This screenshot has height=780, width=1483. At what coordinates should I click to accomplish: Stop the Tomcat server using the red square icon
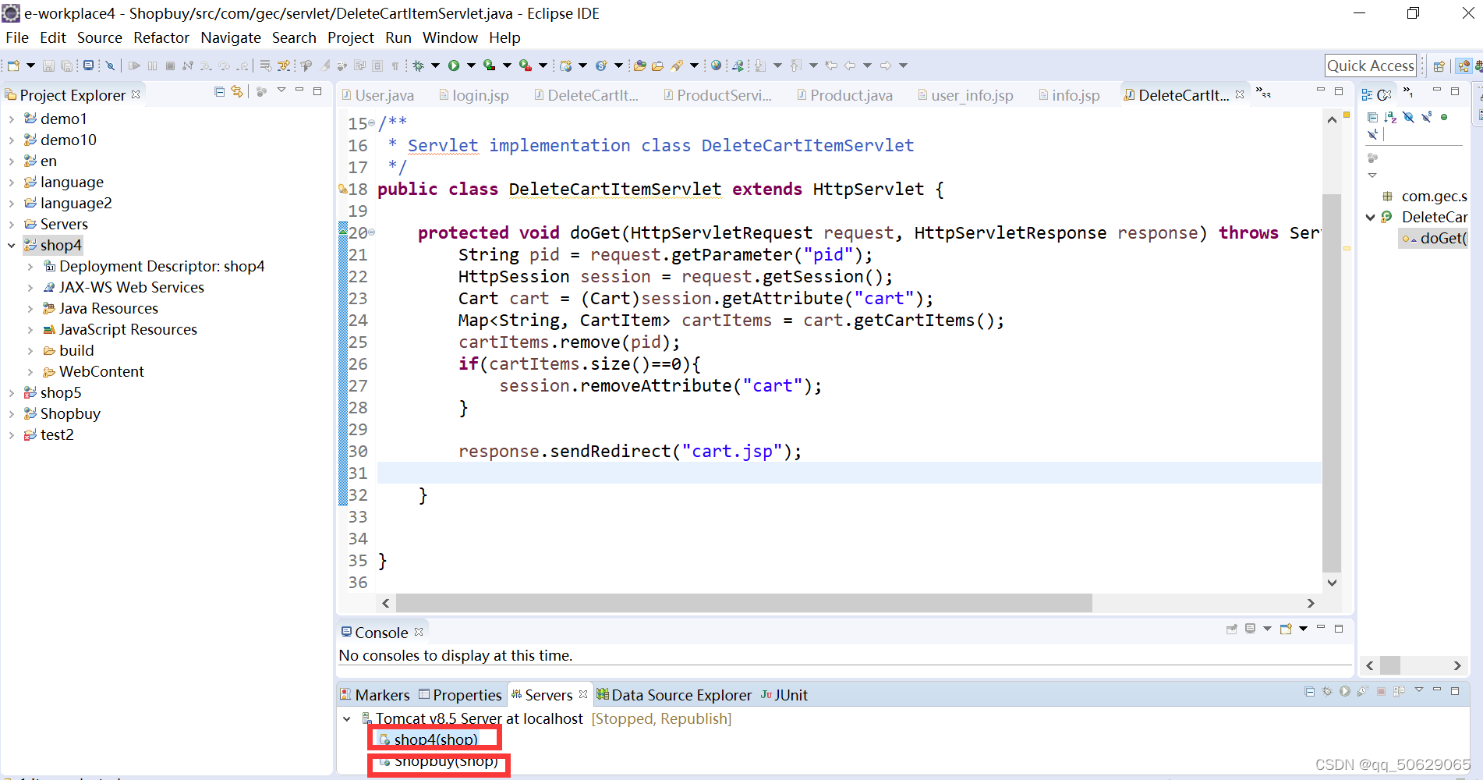click(x=1381, y=692)
